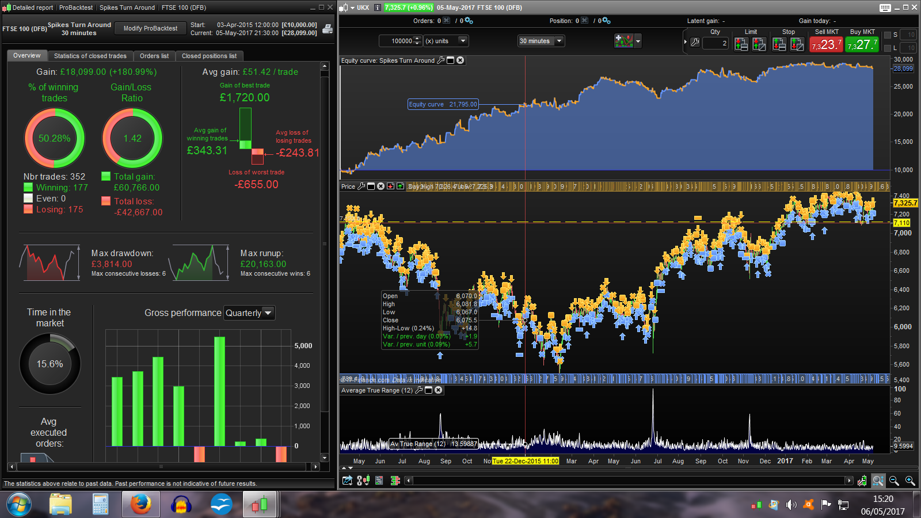Viewport: 921px width, 518px height.
Task: Click the 100000 units stepper arrows
Action: tap(417, 41)
